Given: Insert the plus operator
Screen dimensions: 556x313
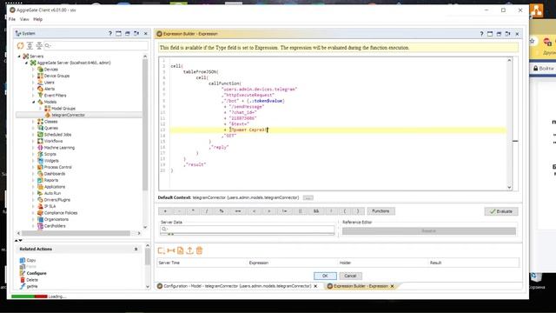Looking at the screenshot, I should click(165, 211).
